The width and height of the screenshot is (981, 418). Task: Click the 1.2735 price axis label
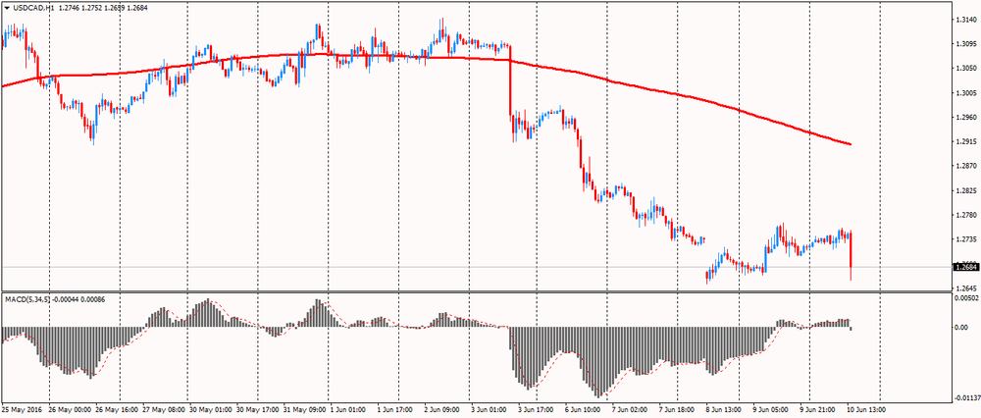tap(964, 239)
